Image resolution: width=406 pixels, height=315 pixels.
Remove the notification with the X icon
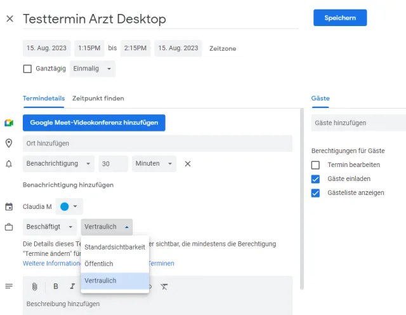pos(188,164)
